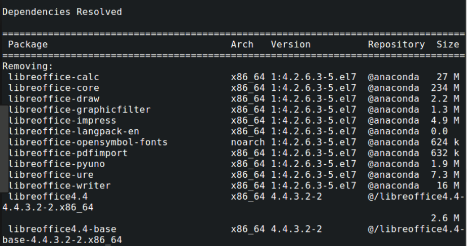
Task: Click the 'noarch' architecture value
Action: (247, 142)
